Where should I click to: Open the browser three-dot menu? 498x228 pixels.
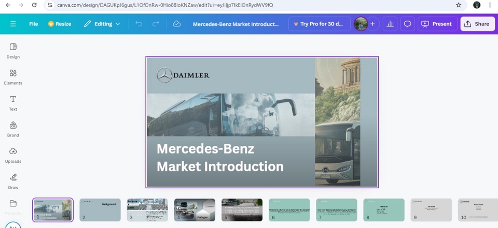[x=490, y=5]
